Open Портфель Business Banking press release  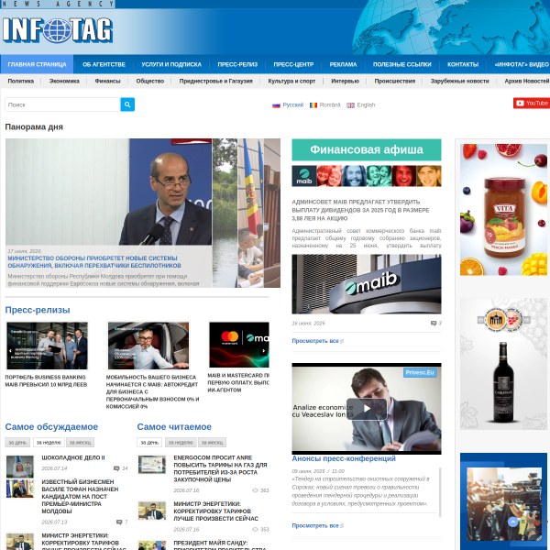(x=46, y=381)
